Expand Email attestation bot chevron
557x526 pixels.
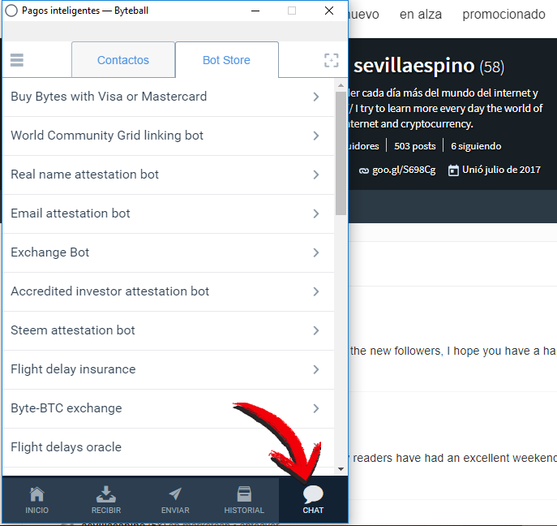tap(316, 213)
